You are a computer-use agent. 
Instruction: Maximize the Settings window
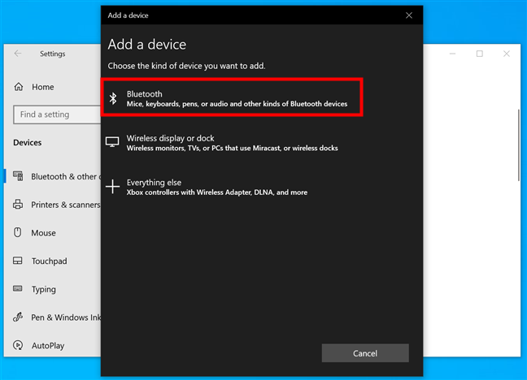point(480,54)
